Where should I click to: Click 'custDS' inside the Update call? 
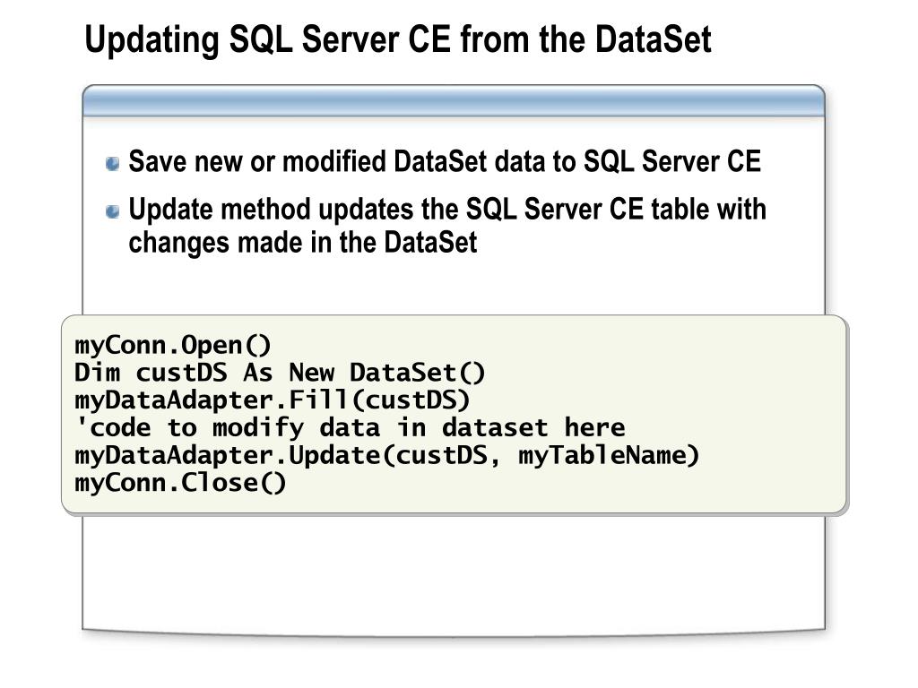click(x=444, y=455)
